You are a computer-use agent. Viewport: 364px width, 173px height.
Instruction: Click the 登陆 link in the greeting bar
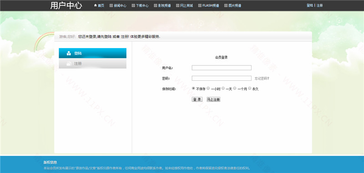pos(108,37)
